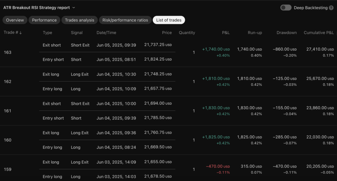337x181 pixels.
Task: Select the Run-up column header
Action: (255, 33)
